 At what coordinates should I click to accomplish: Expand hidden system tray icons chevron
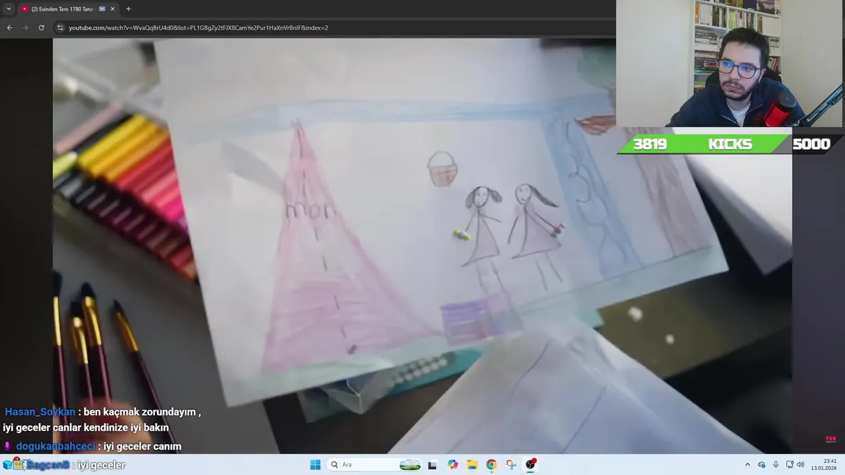tap(747, 464)
